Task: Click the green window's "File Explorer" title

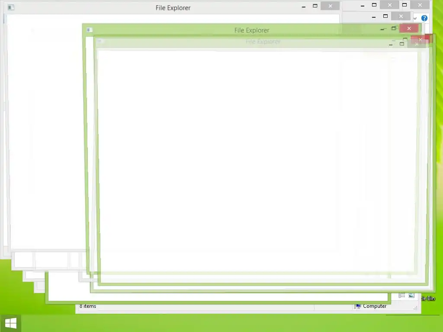Action: point(252,30)
